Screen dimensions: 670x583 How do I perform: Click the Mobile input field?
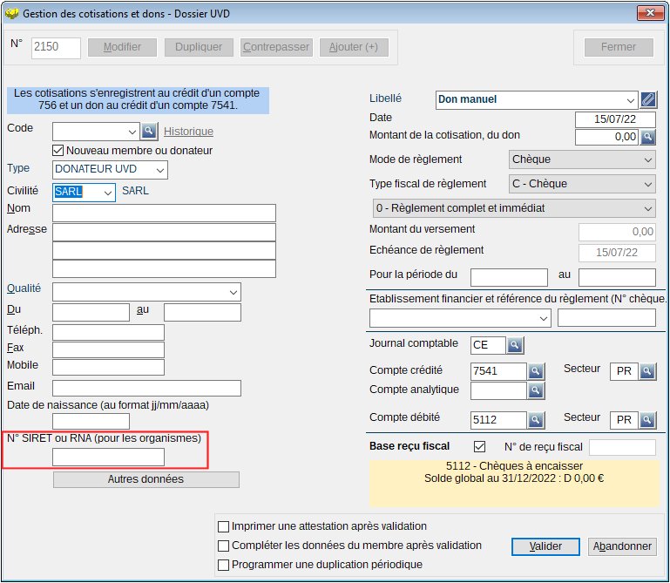(x=108, y=367)
